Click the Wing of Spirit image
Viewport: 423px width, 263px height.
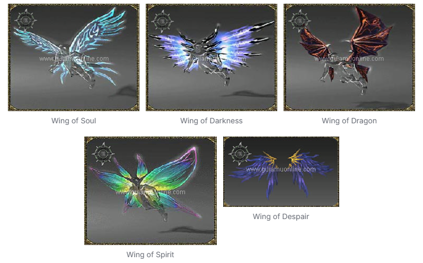151,191
